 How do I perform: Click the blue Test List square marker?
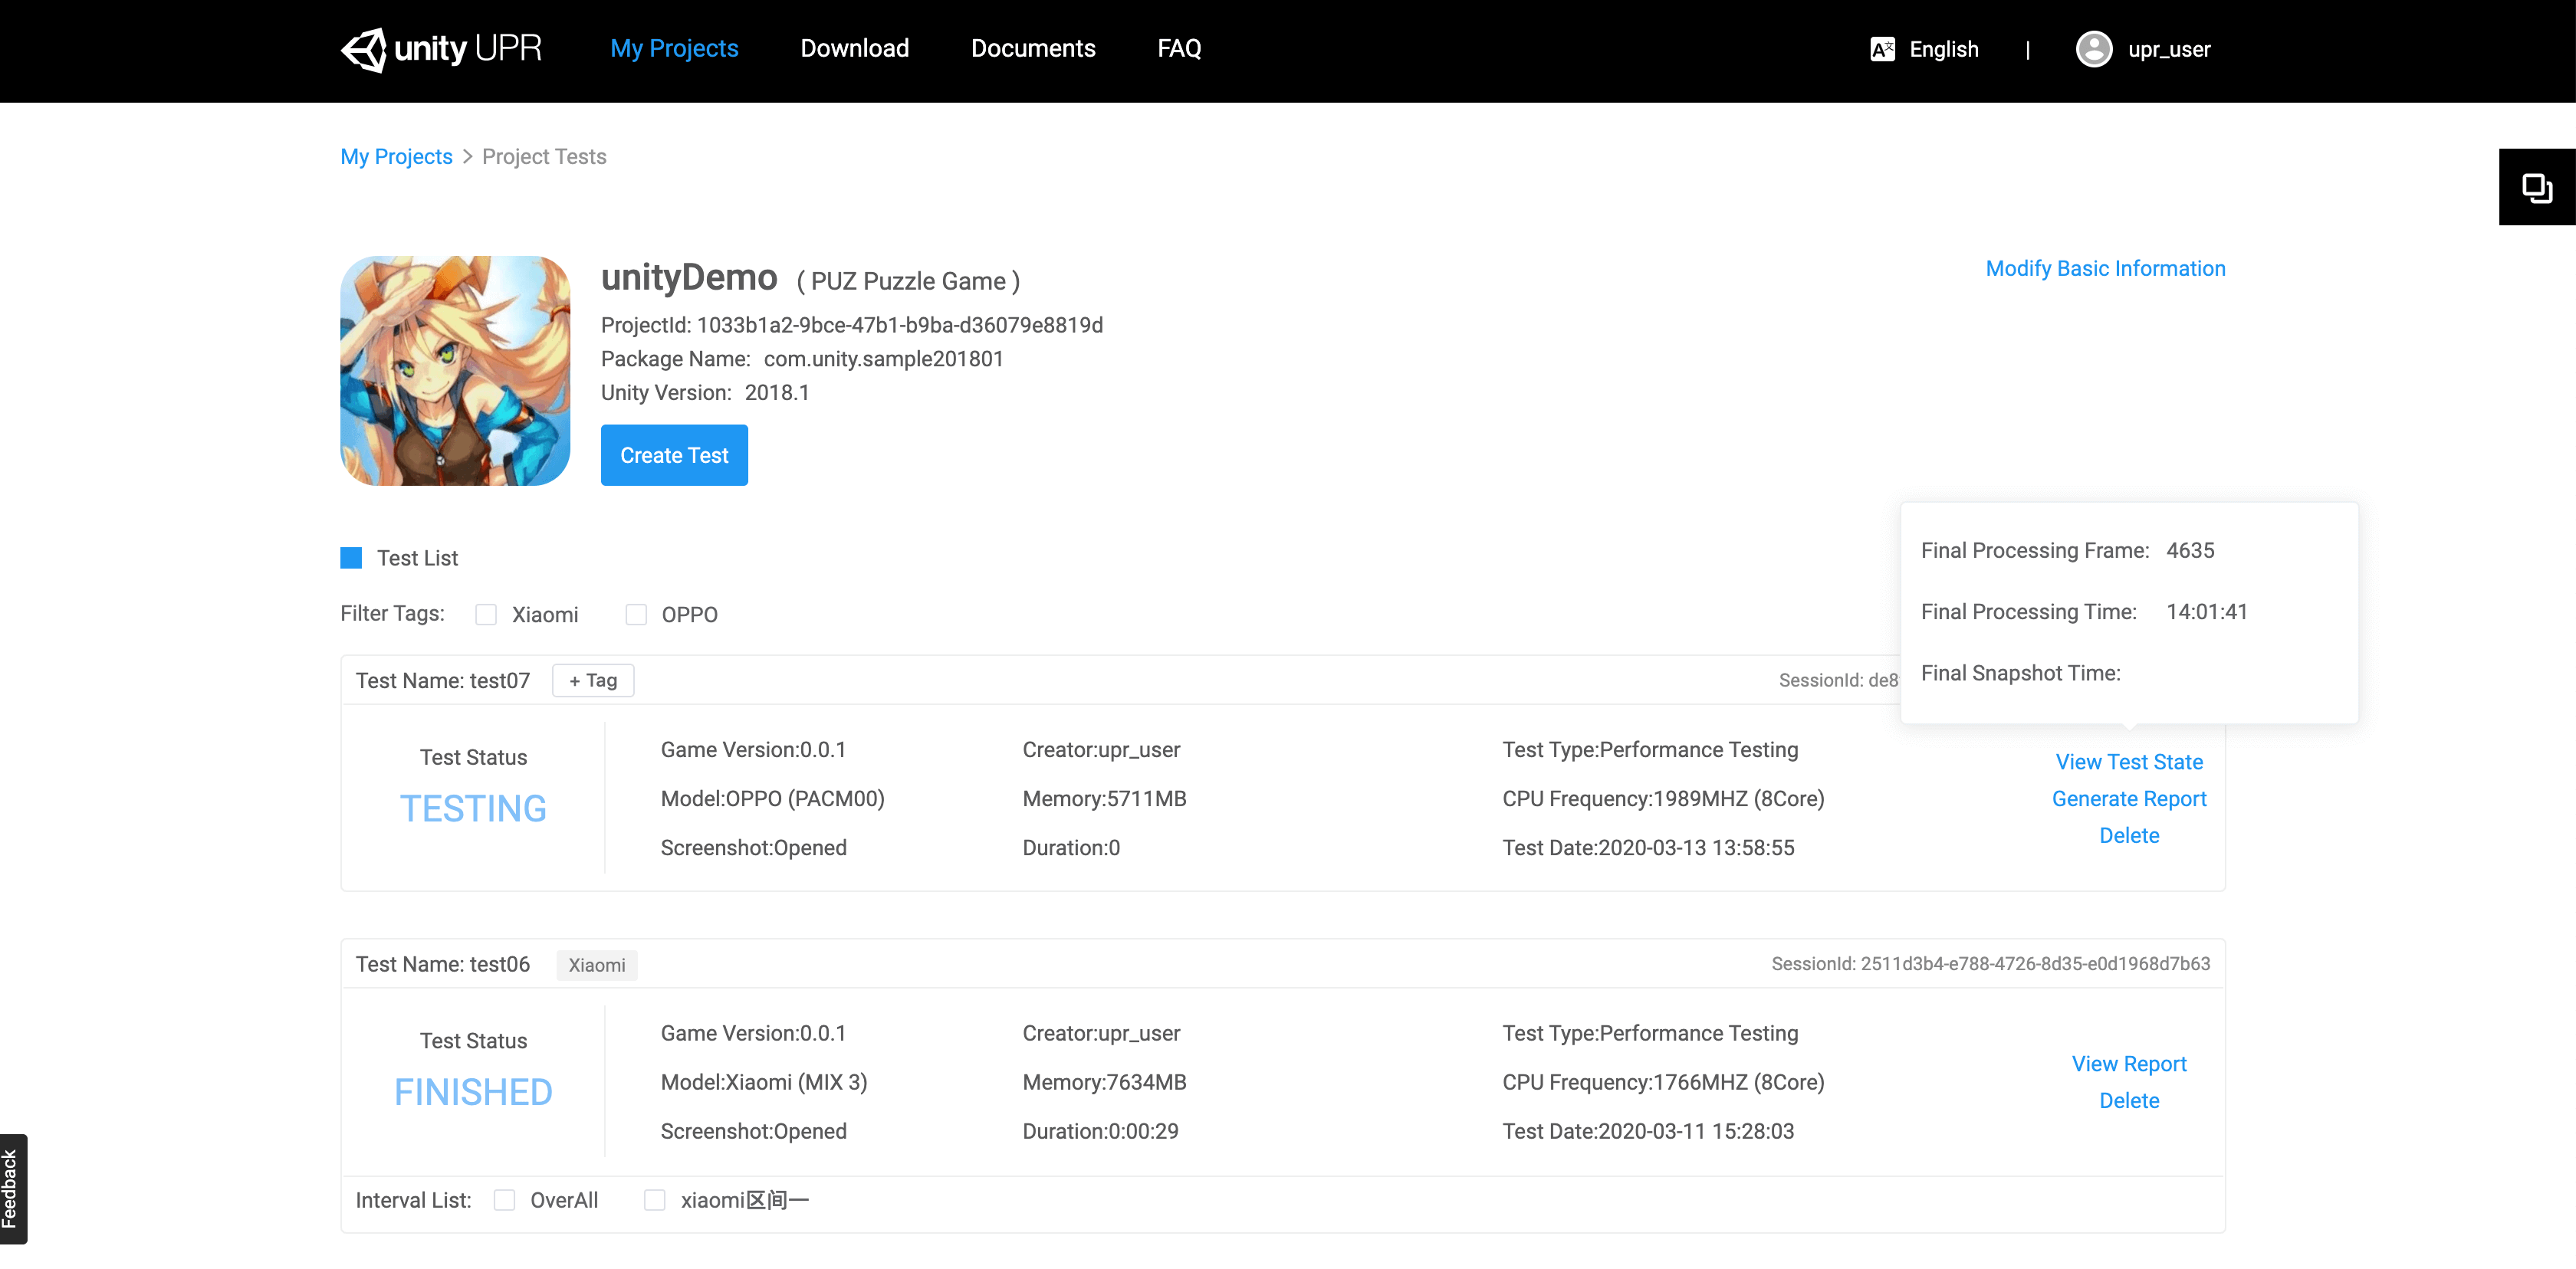pyautogui.click(x=351, y=558)
